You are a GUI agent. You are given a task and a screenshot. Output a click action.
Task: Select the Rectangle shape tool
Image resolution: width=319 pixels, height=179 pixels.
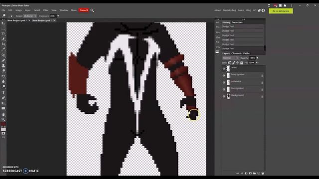[3, 108]
